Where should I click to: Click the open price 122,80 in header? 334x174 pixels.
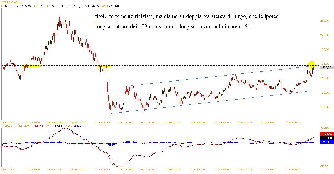tap(41, 6)
